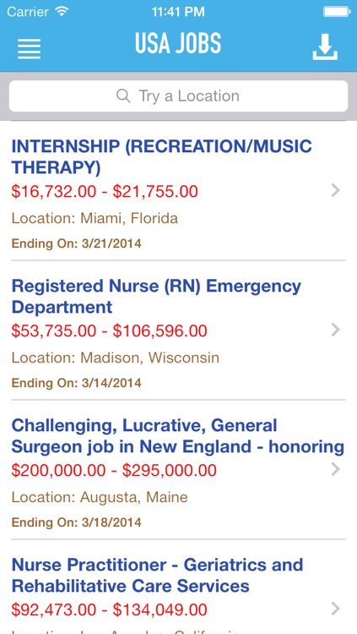The width and height of the screenshot is (357, 634).
Task: Click salary $16,732.00 - $21,755.00
Action: click(105, 192)
